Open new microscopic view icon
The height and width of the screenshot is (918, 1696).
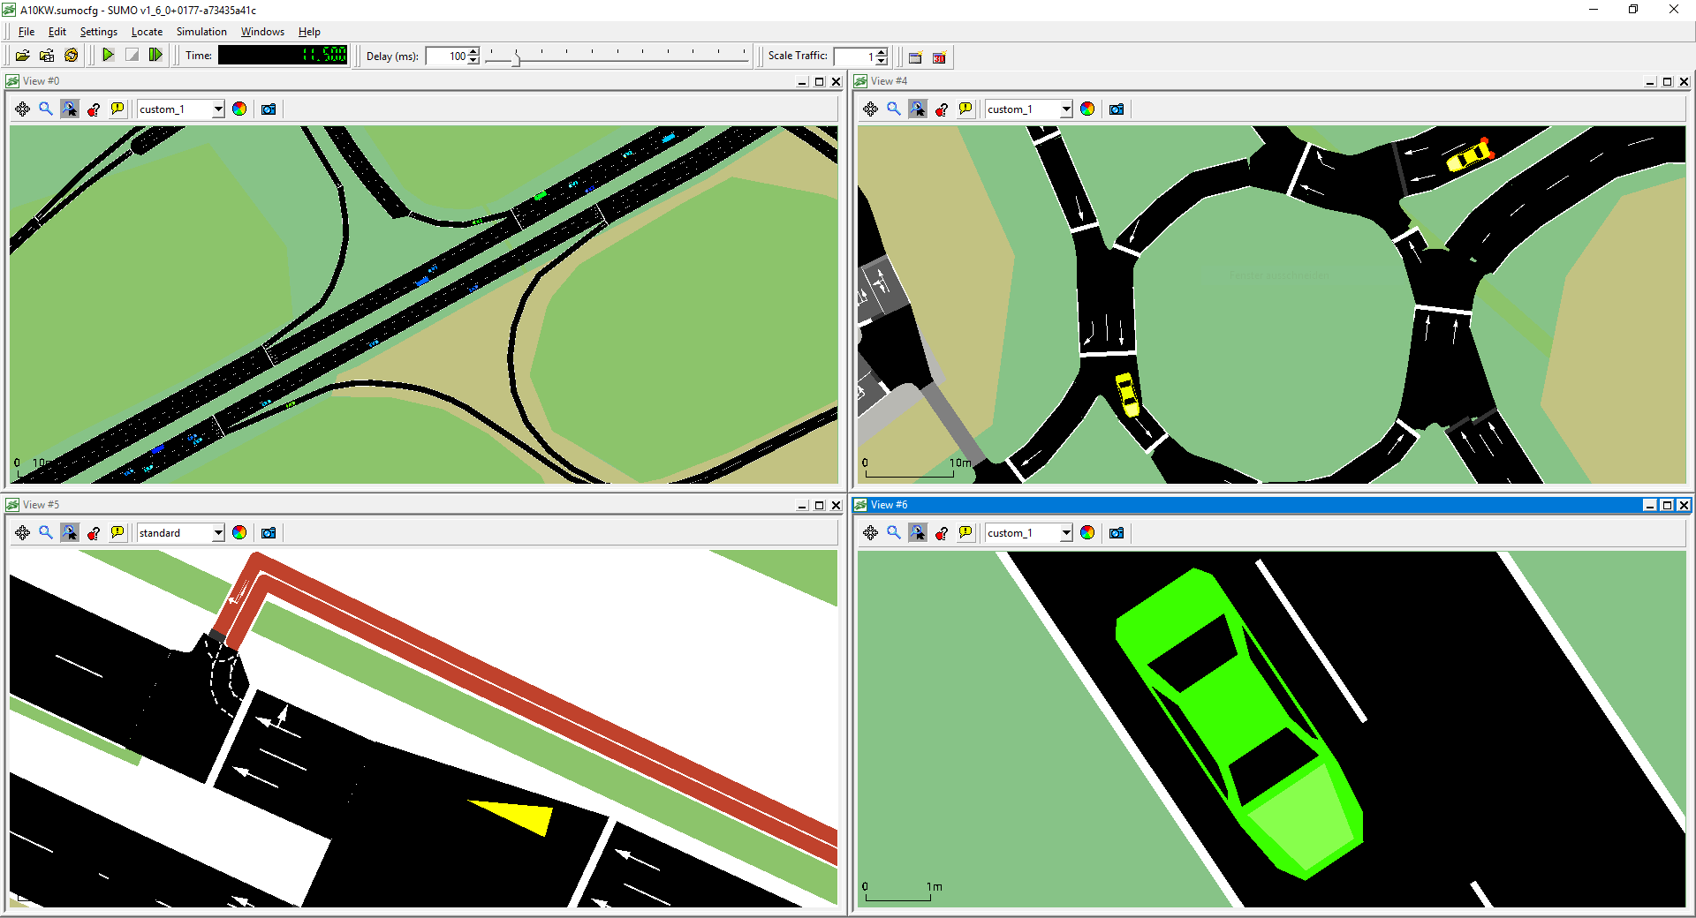point(915,57)
